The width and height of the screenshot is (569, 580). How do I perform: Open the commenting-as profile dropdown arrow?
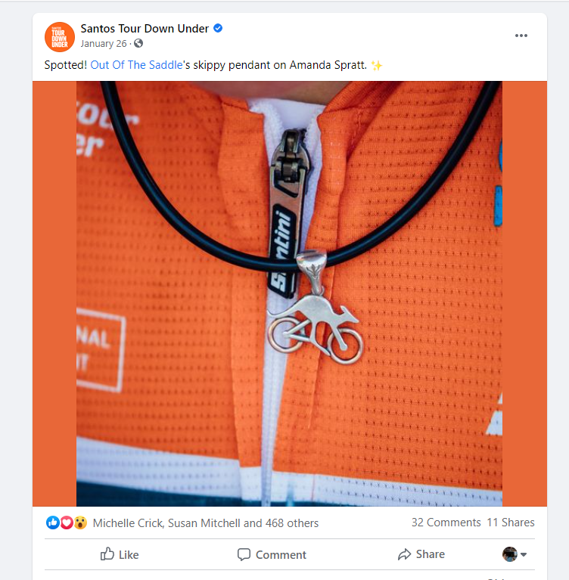[524, 554]
